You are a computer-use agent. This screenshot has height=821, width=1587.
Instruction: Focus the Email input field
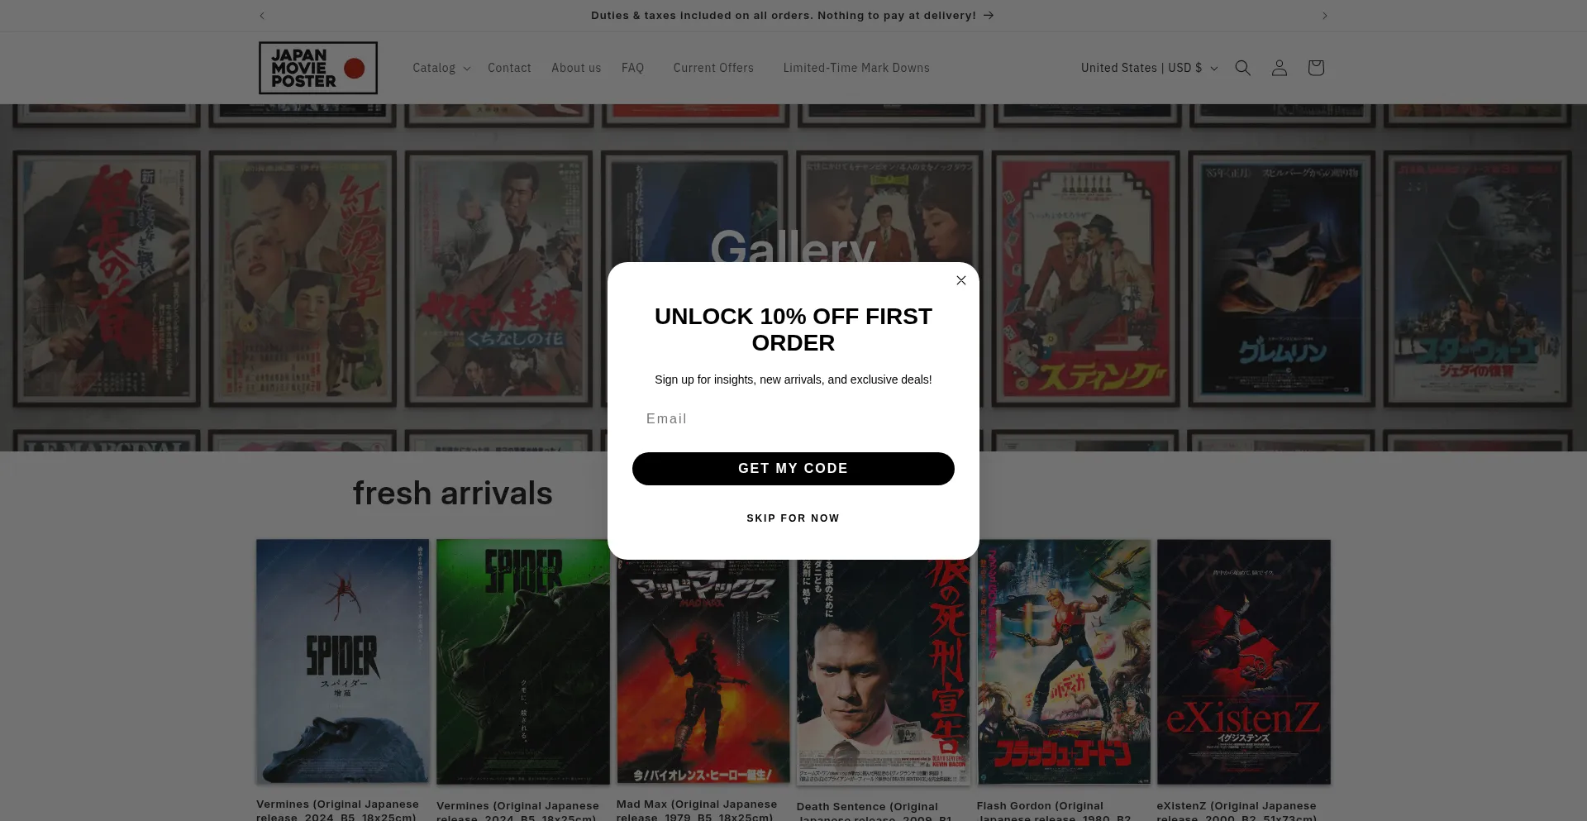(793, 419)
